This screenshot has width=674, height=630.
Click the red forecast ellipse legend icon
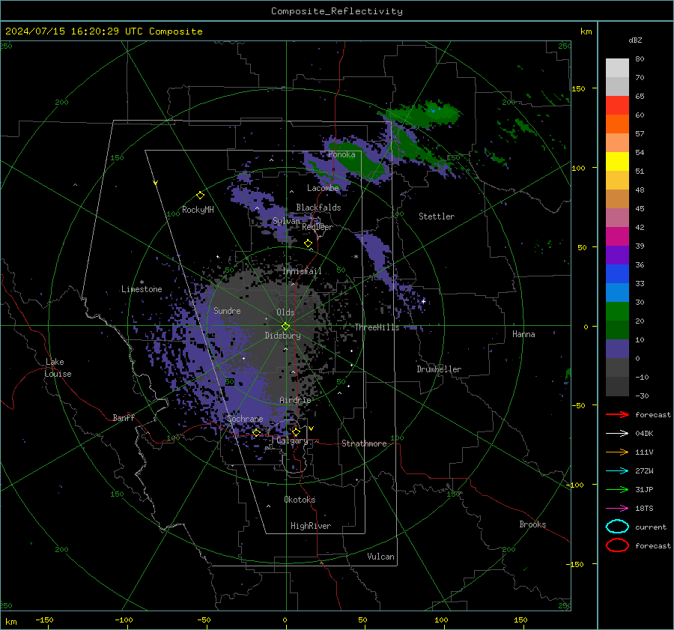(617, 545)
